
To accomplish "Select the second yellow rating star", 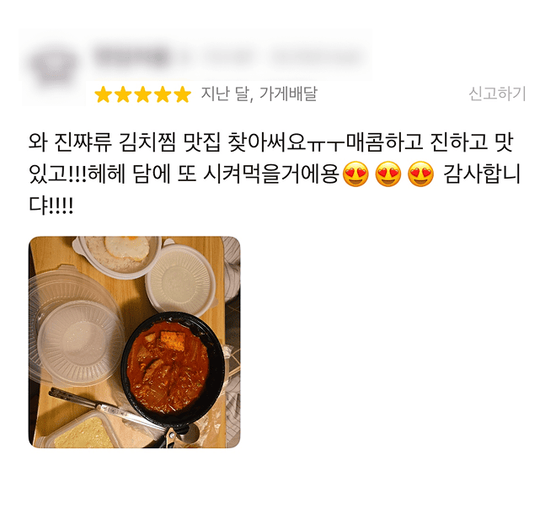I will [123, 94].
